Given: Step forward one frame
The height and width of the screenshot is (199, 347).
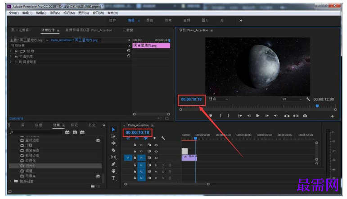Looking at the screenshot, I should (267, 116).
